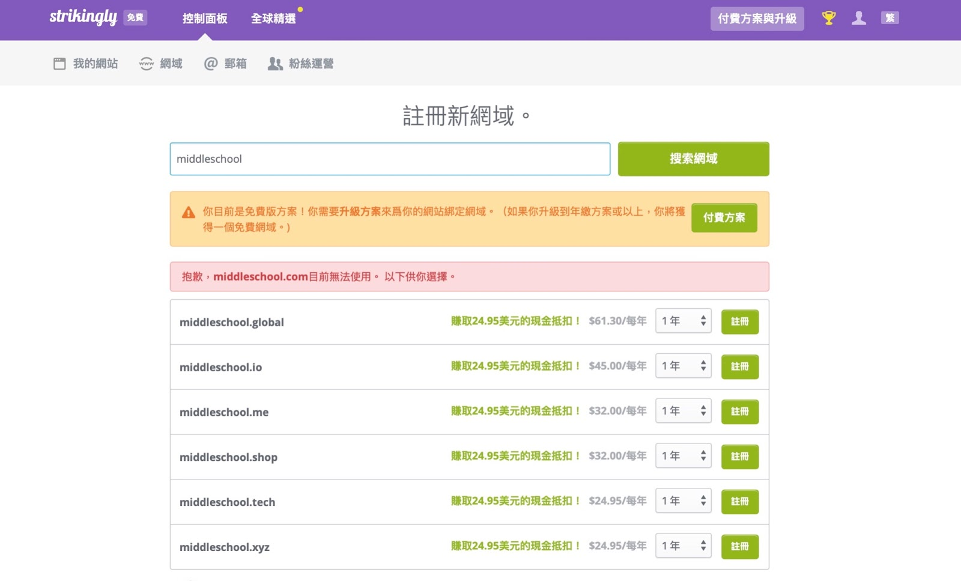Expand the year dropdown for middleschool.me
The image size is (961, 581).
pyautogui.click(x=683, y=411)
